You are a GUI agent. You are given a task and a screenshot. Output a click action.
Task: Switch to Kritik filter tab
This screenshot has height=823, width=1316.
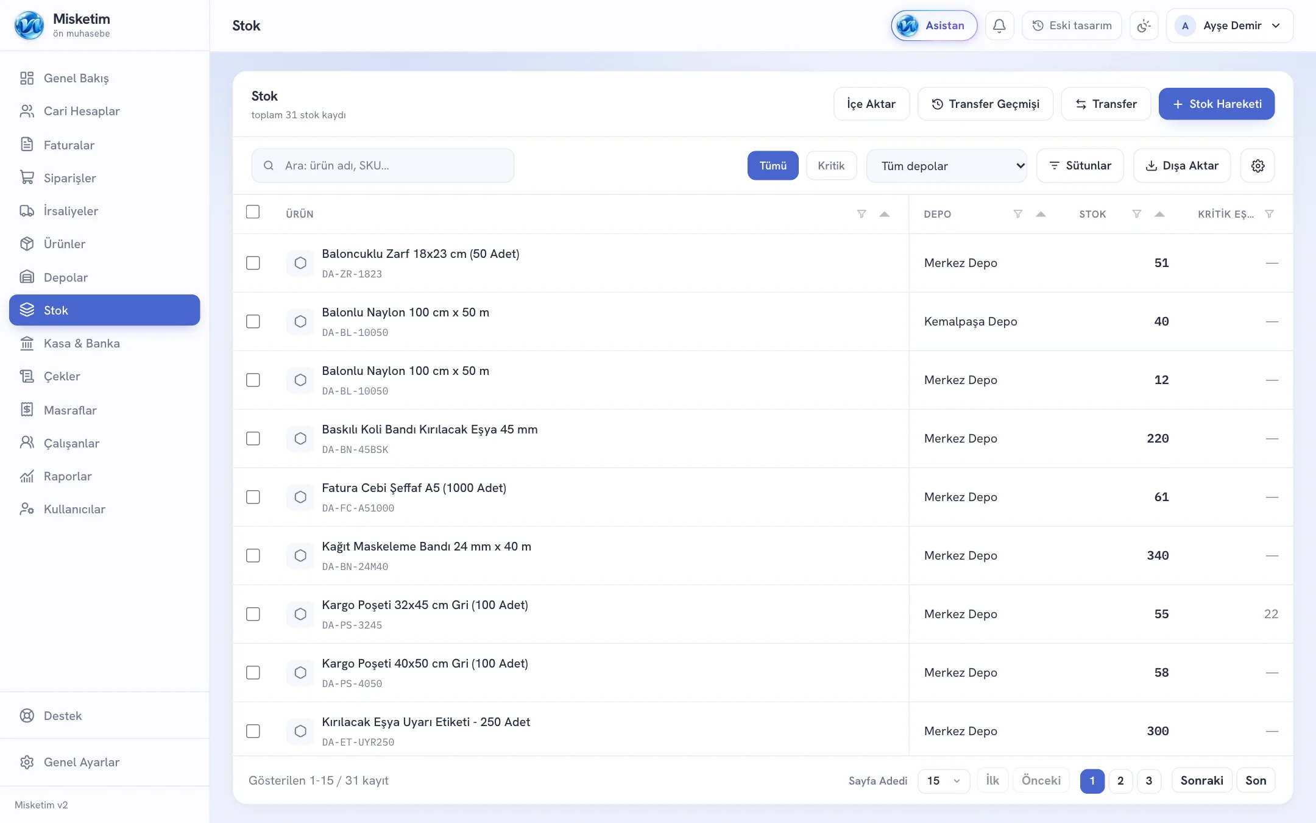pos(831,166)
